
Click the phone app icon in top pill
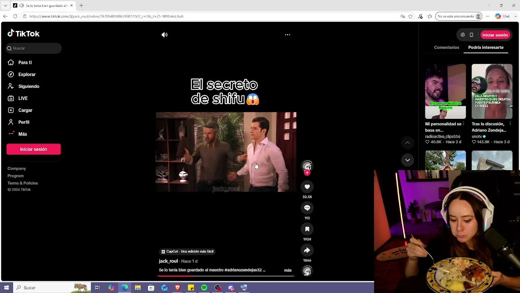click(x=471, y=35)
